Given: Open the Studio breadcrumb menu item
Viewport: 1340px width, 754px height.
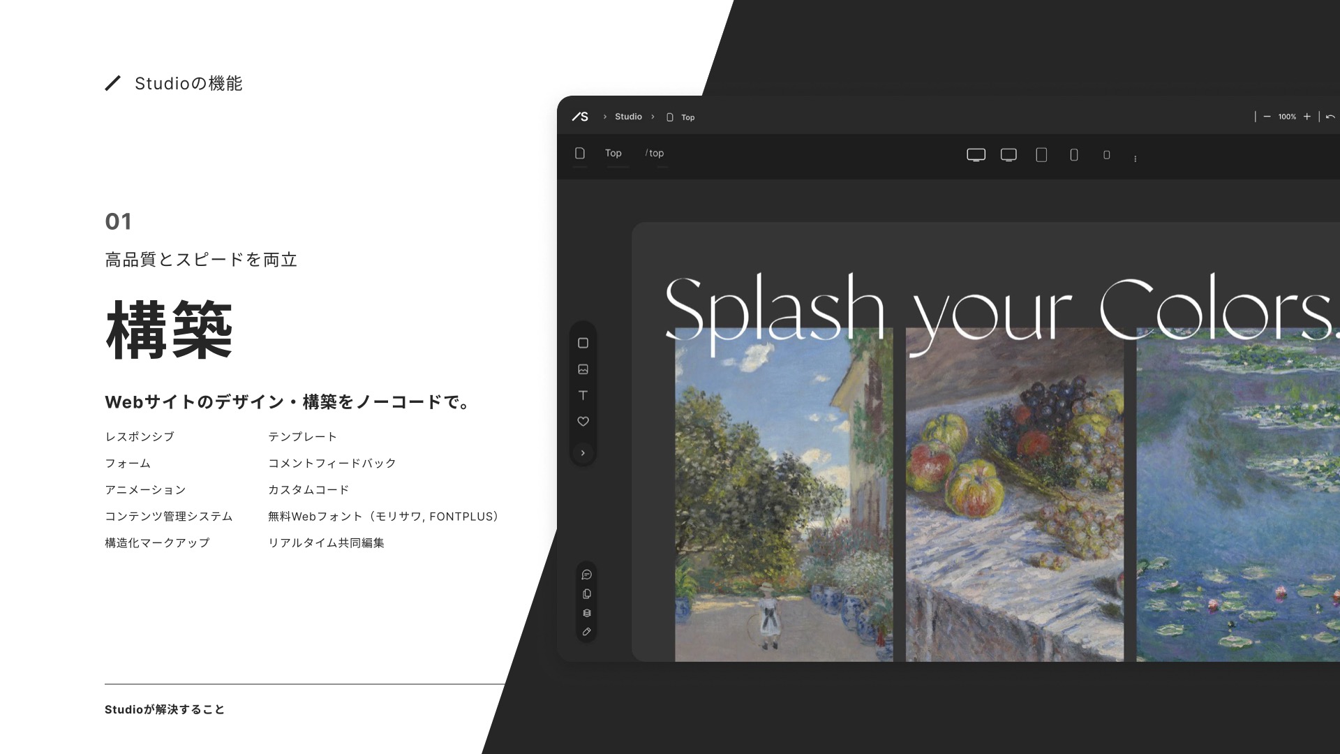Looking at the screenshot, I should 628,117.
